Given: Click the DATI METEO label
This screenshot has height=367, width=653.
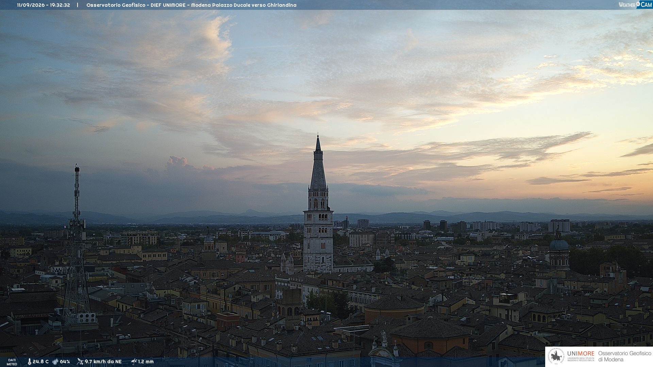Looking at the screenshot, I should click(x=12, y=362).
